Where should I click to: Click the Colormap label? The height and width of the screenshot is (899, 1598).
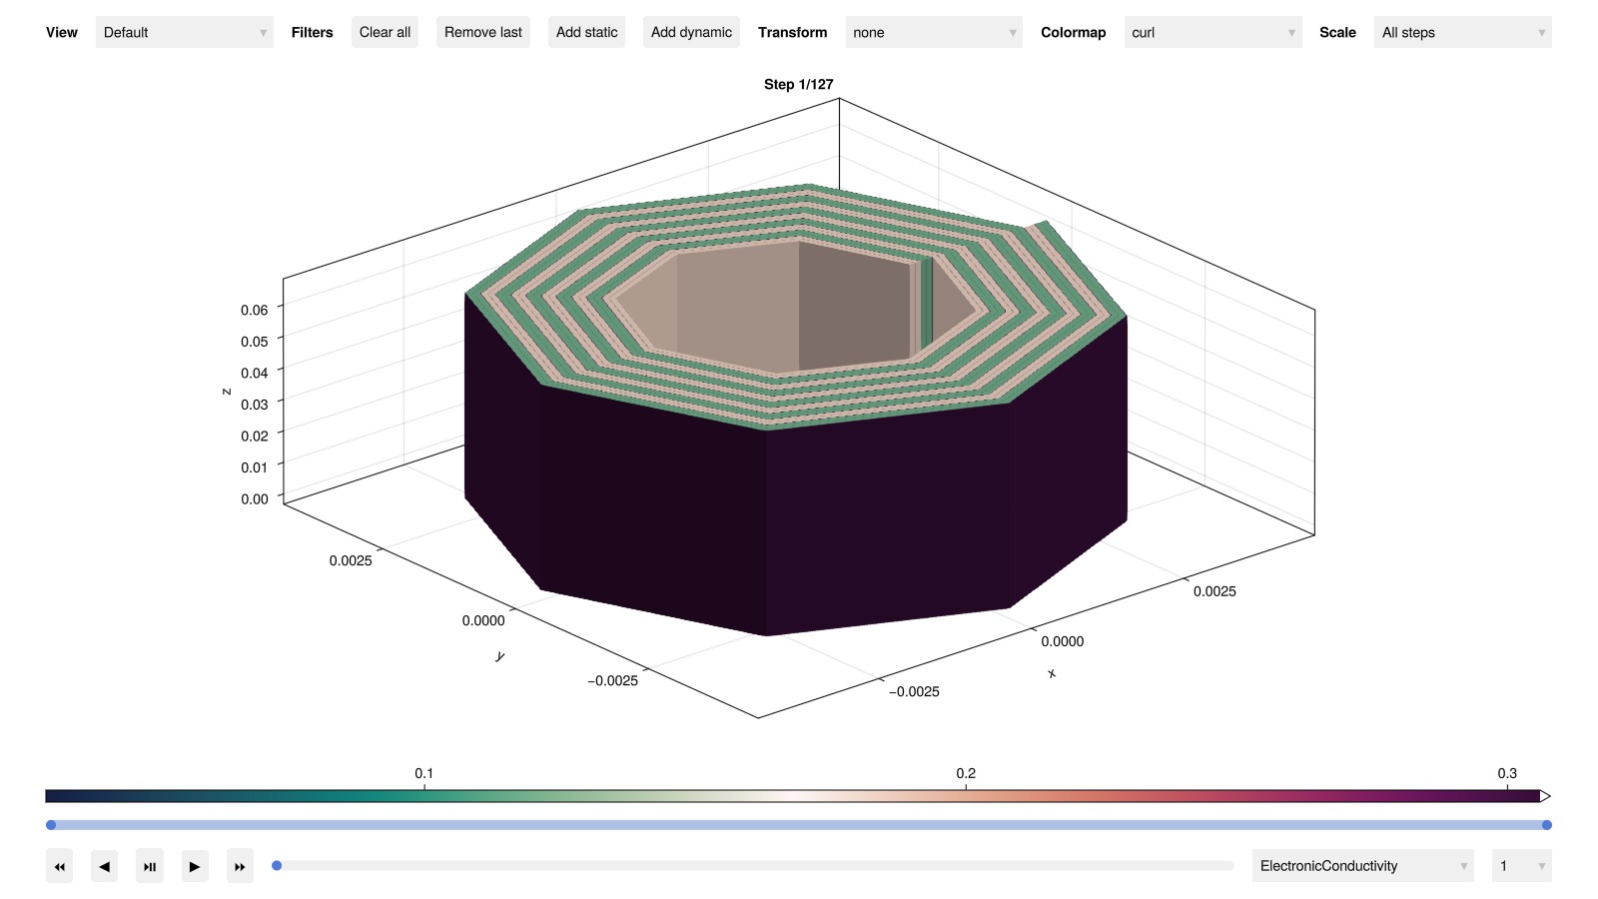(x=1073, y=32)
